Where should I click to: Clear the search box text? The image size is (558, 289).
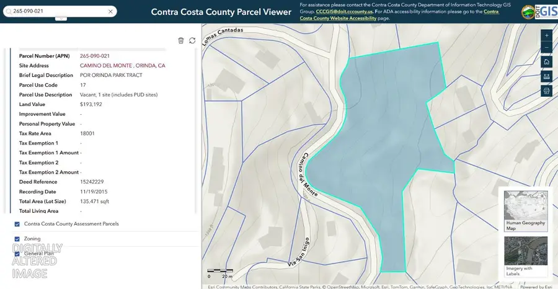tap(110, 11)
